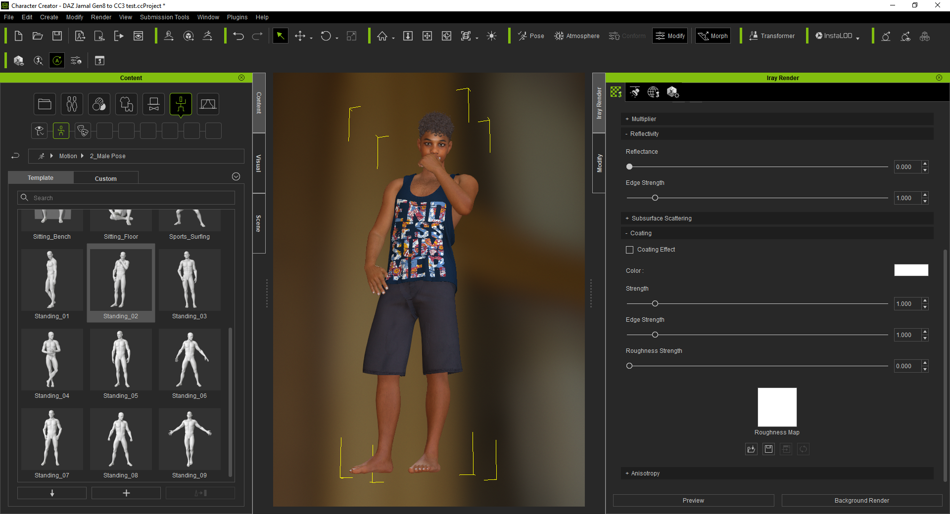The width and height of the screenshot is (950, 514).
Task: Open dropdown arrow next to Home view
Action: click(x=393, y=38)
